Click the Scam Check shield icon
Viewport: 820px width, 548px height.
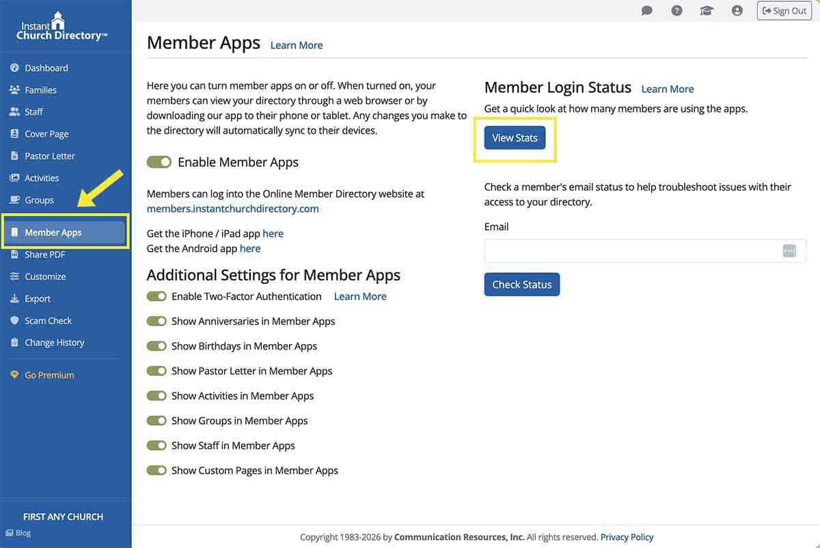coord(14,320)
